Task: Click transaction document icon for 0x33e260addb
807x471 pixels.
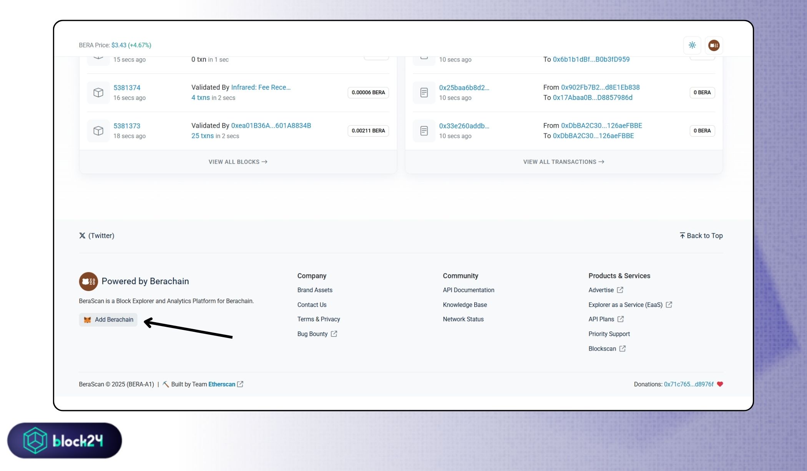Action: 424,131
